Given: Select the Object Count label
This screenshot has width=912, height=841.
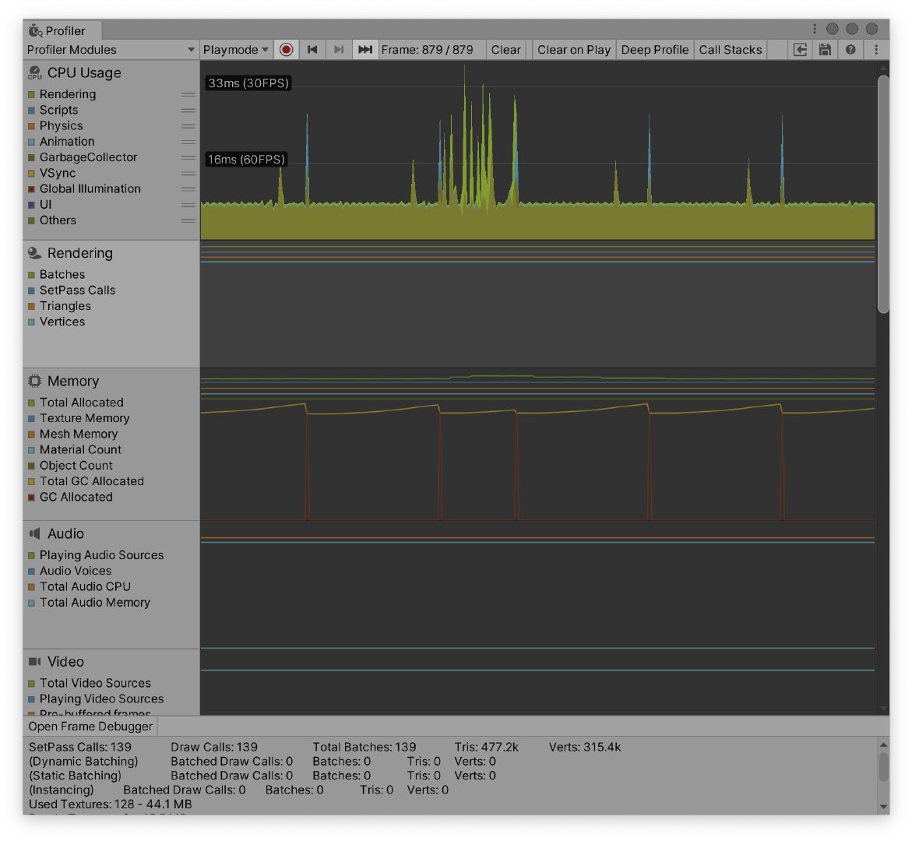Looking at the screenshot, I should (76, 466).
